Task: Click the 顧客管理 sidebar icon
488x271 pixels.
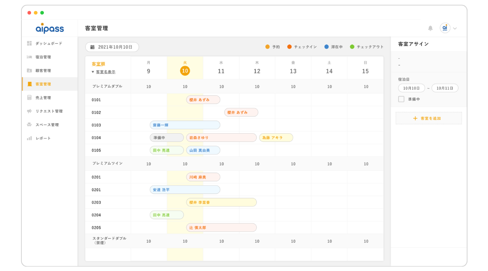Action: click(29, 70)
